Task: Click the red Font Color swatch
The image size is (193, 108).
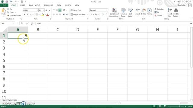Action: coord(48,15)
